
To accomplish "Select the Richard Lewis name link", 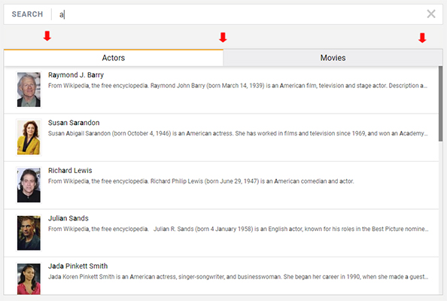I will [x=70, y=171].
